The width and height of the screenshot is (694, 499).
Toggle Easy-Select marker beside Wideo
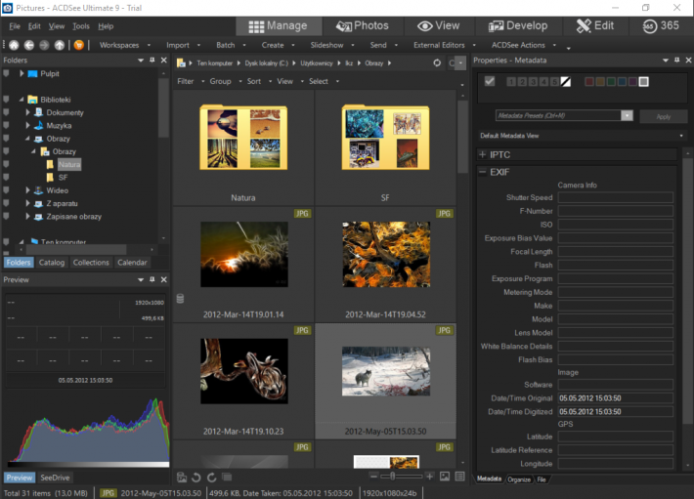click(6, 190)
